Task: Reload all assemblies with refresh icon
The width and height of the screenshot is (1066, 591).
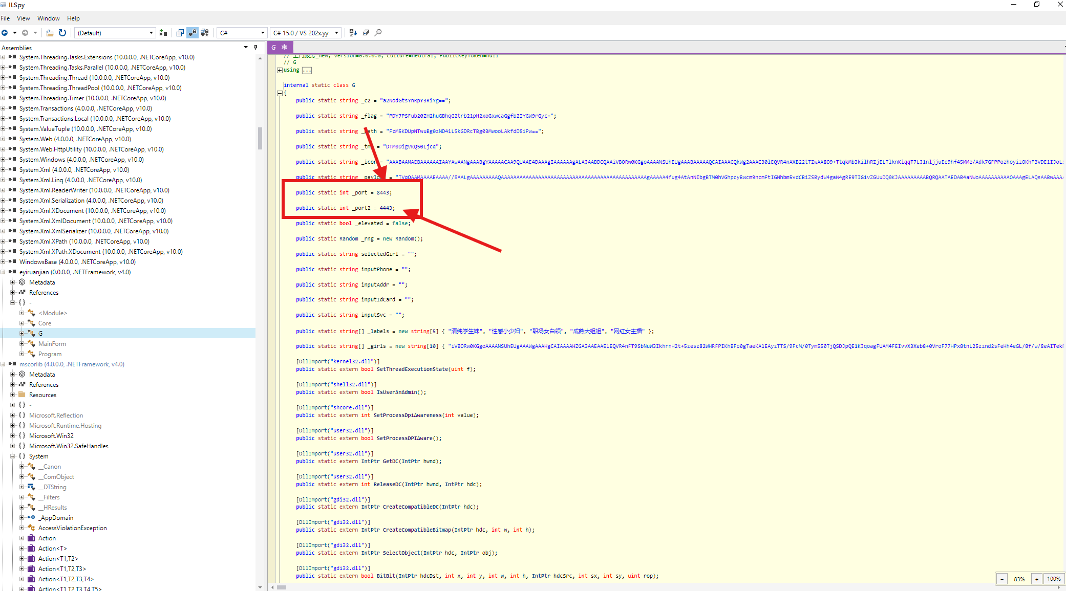Action: pyautogui.click(x=62, y=33)
